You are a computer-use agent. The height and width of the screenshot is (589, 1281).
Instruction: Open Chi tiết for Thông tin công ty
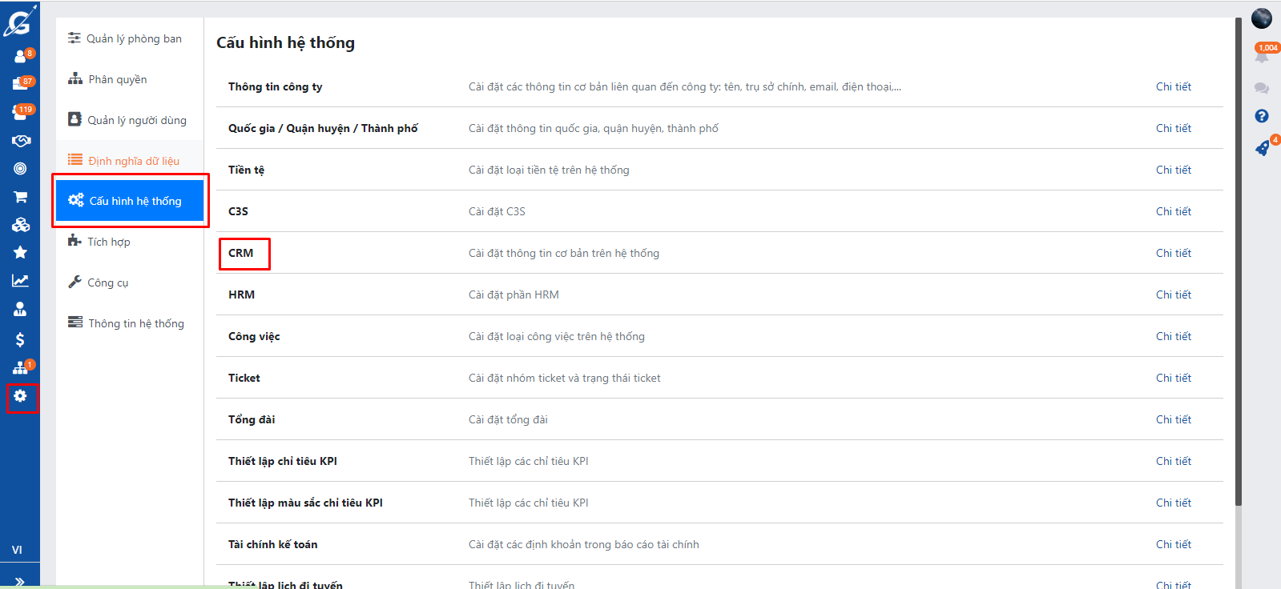(1173, 86)
